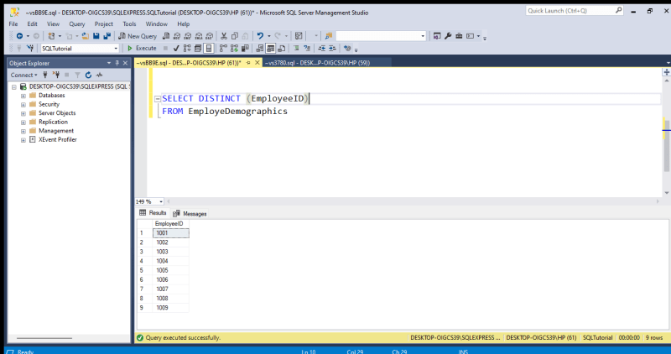Click the New Query toolbar button

click(x=138, y=36)
